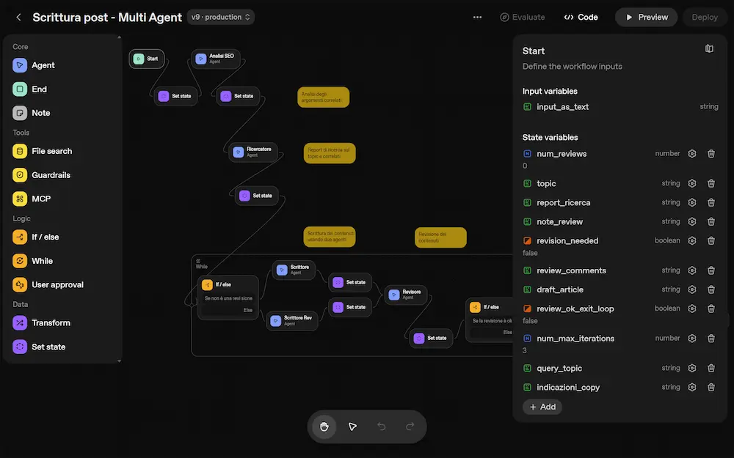
Task: Open the Evaluate tab
Action: (523, 17)
